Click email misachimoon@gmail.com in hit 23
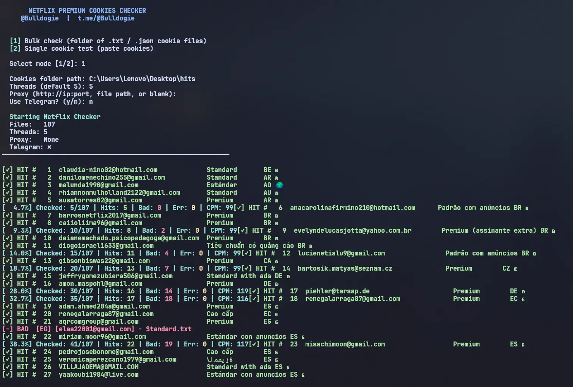 pyautogui.click(x=345, y=344)
